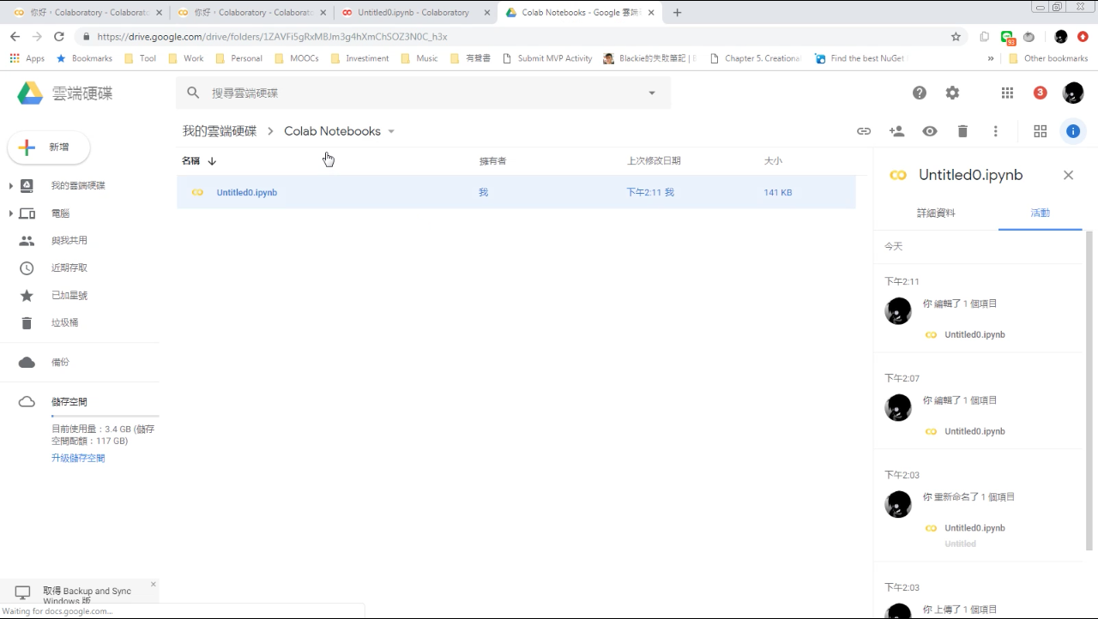
Task: Click the activity panel scrollbar
Action: click(x=1089, y=390)
